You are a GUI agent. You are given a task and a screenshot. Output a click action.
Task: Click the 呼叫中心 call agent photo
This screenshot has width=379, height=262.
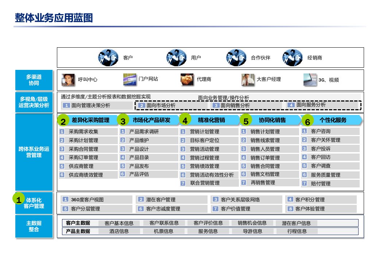68,80
